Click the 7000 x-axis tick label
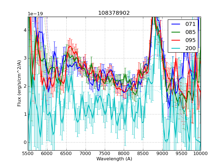 click(x=86, y=153)
